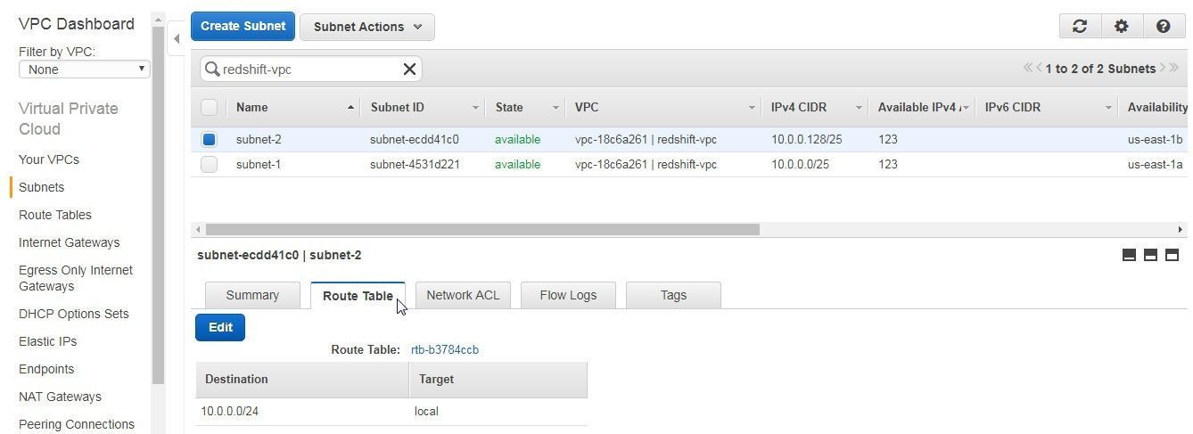
Task: Minimize the details pane layout icon
Action: (x=1129, y=255)
